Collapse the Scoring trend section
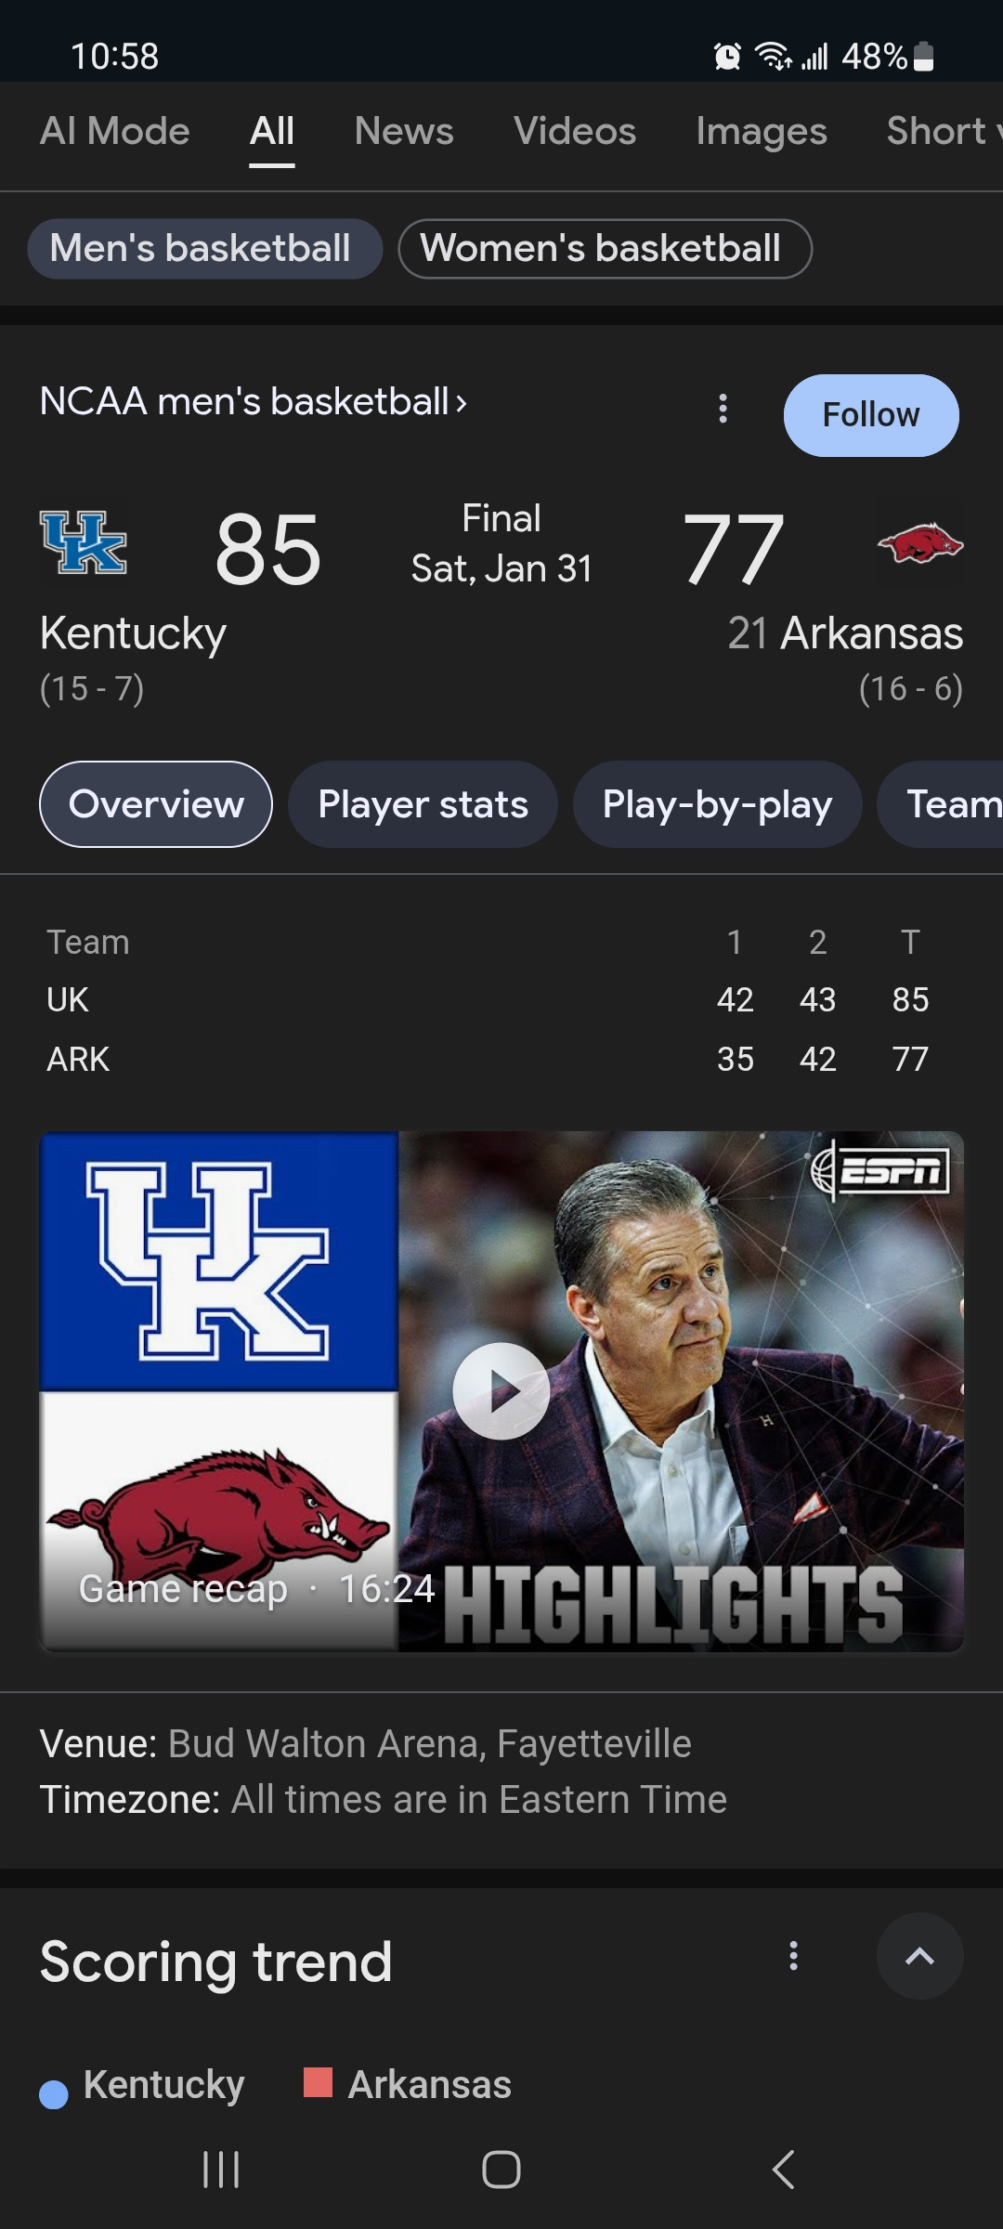 919,1956
